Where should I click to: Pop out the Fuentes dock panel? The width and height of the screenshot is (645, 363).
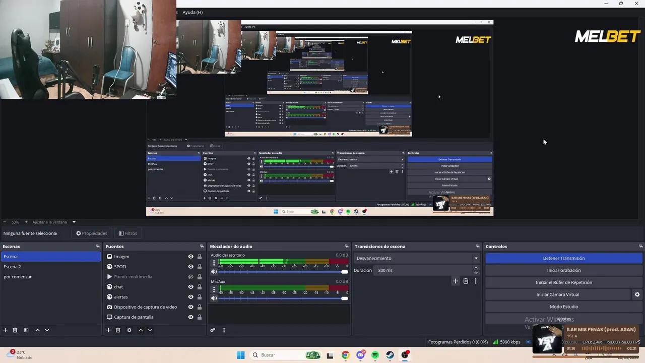click(x=202, y=247)
